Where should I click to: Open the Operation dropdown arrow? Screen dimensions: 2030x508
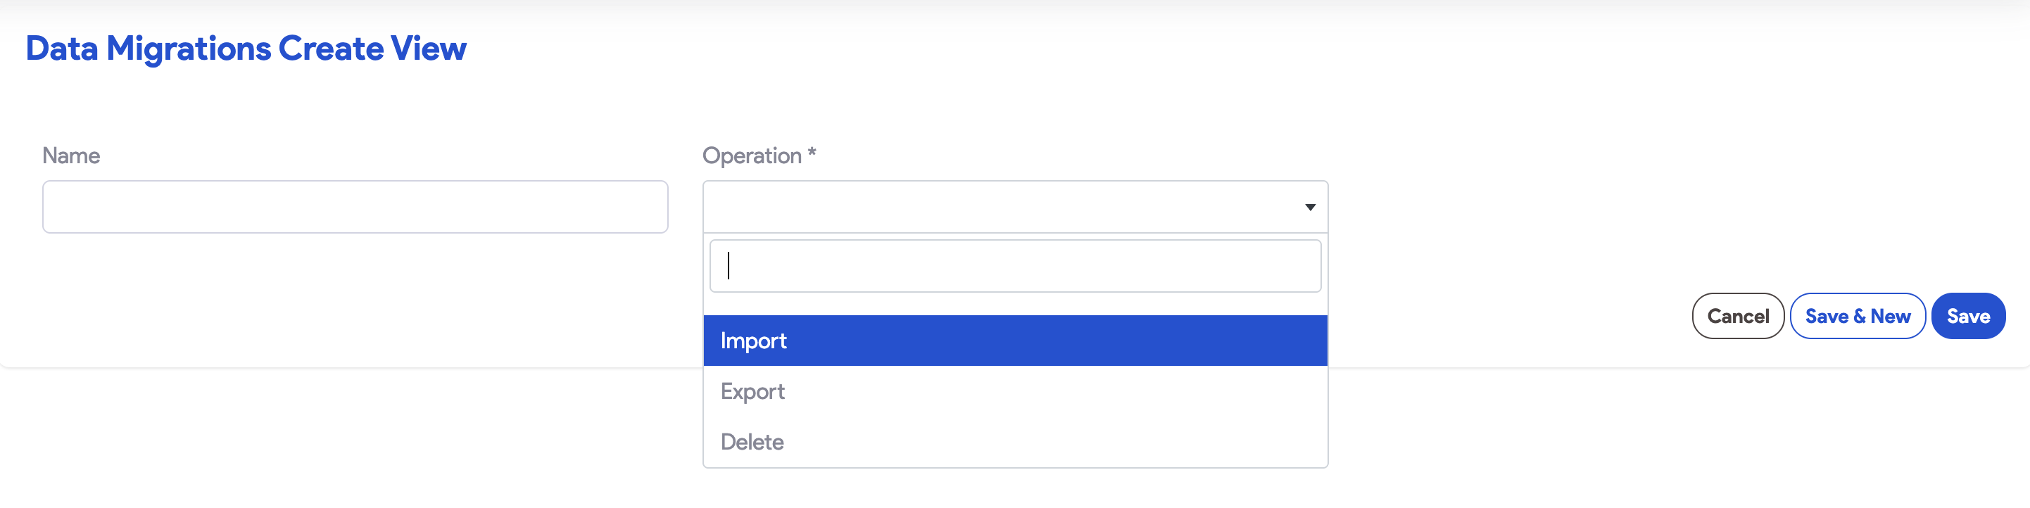(x=1308, y=206)
